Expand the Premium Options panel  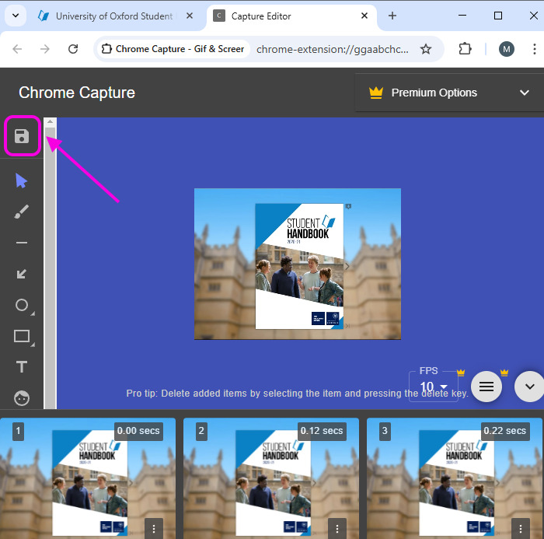(x=449, y=93)
